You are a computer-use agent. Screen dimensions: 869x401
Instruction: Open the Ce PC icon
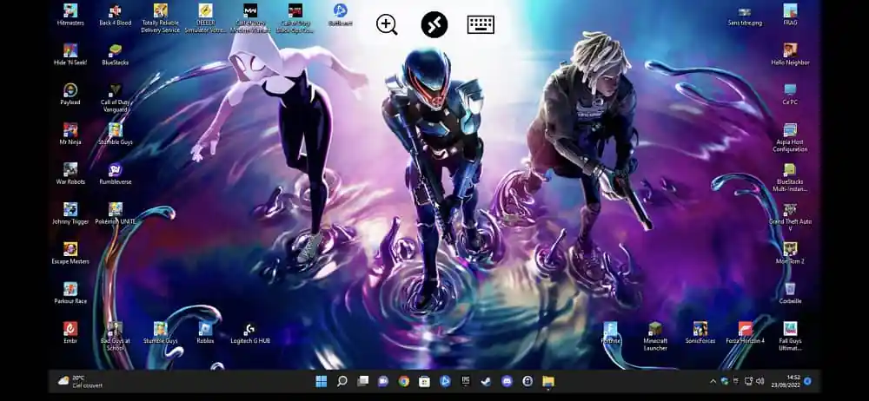click(790, 94)
